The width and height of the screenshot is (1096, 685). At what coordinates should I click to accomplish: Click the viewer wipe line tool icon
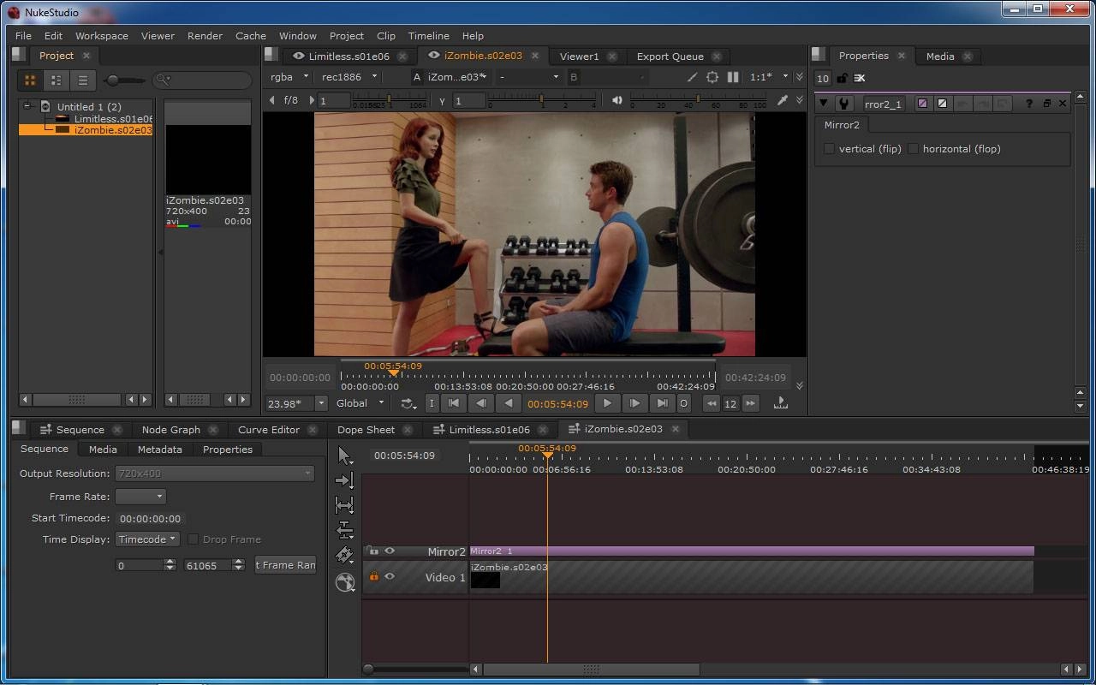[x=692, y=77]
